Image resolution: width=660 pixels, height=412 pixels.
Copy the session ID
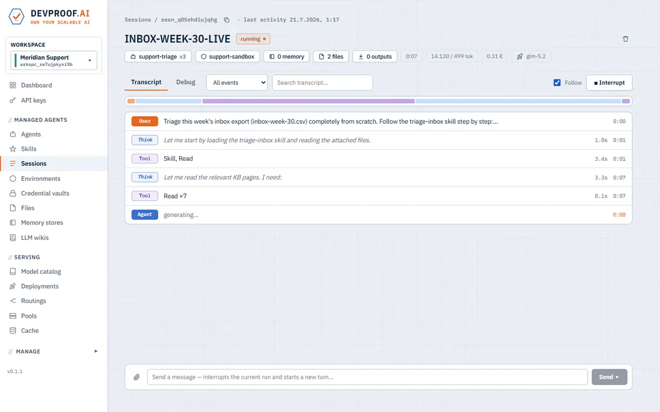pyautogui.click(x=227, y=20)
